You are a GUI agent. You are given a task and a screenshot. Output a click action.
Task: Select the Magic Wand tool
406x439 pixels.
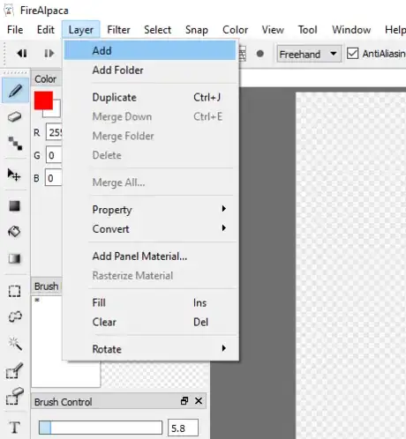click(x=15, y=344)
